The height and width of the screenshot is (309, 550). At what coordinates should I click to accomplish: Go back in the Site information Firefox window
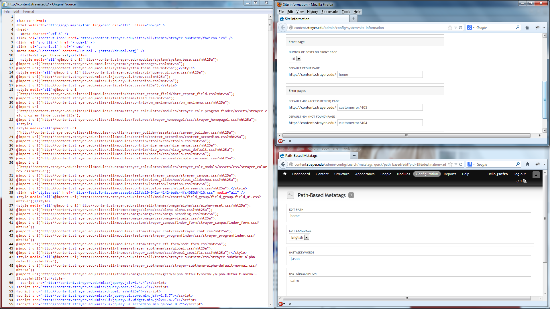coord(283,27)
